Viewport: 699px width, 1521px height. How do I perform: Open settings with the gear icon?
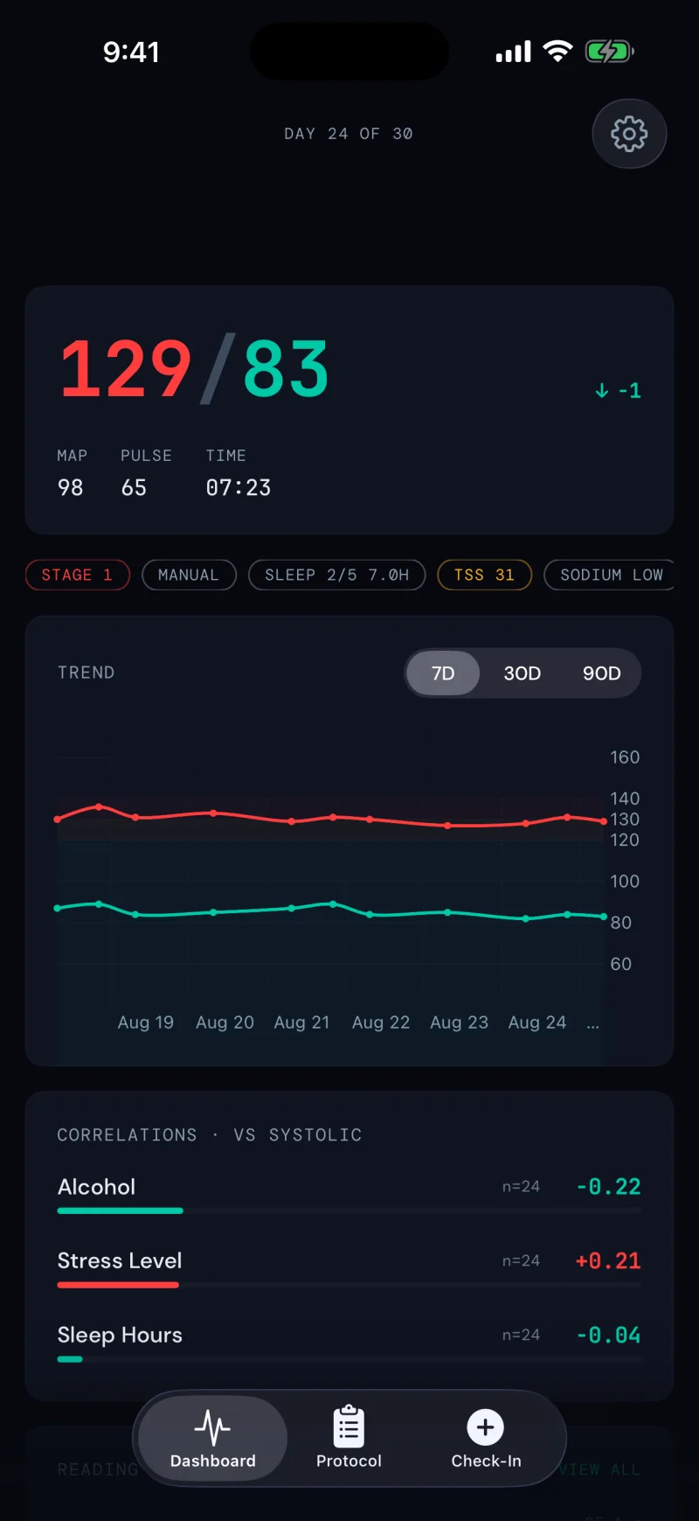pos(629,134)
